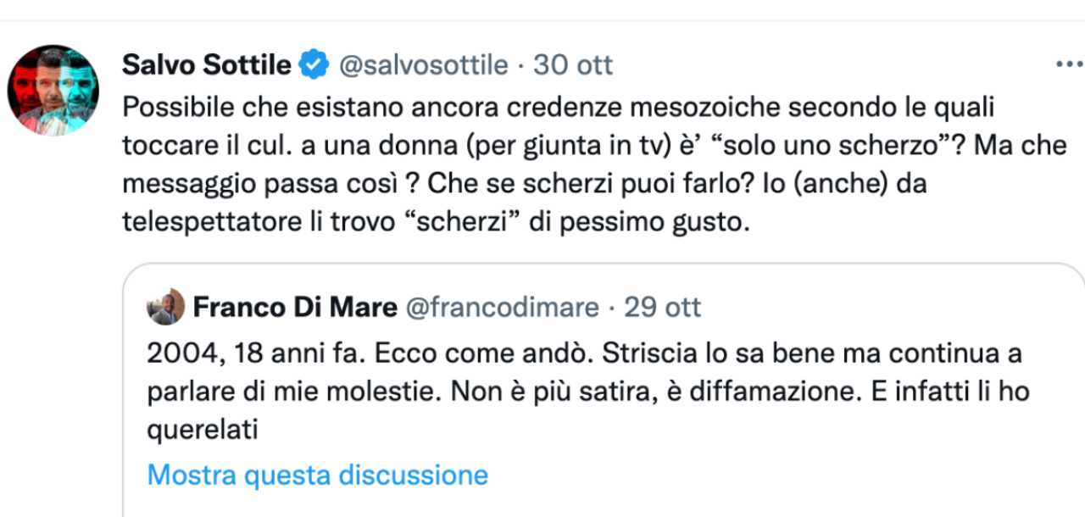Open the three-dot more options menu

(x=1067, y=64)
